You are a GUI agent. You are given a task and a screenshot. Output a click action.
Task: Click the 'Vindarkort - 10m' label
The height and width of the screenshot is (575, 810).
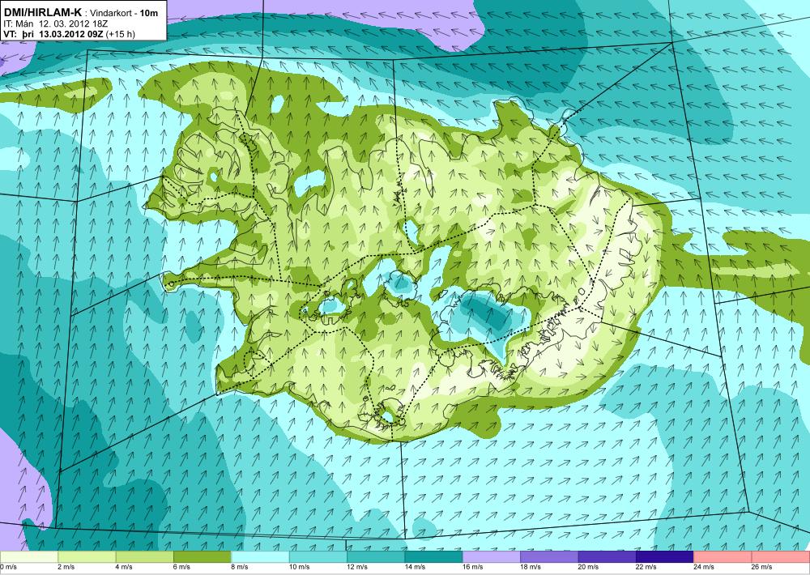pyautogui.click(x=123, y=14)
